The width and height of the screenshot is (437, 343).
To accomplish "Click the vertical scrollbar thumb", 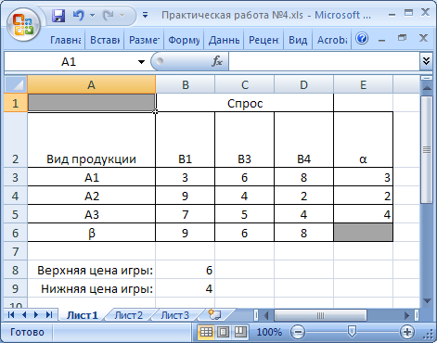I will pos(427,149).
